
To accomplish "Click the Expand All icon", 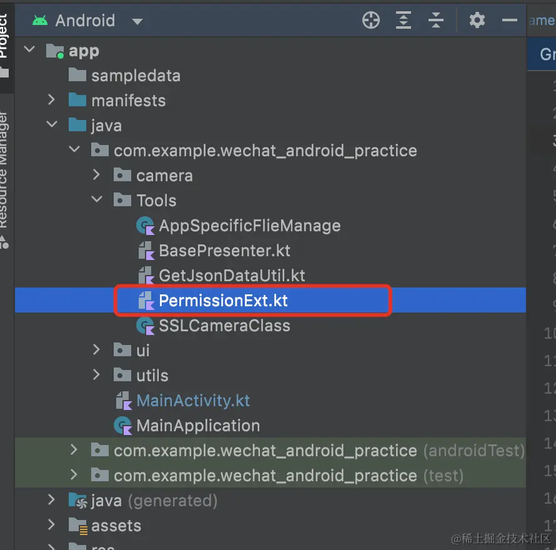I will click(403, 20).
